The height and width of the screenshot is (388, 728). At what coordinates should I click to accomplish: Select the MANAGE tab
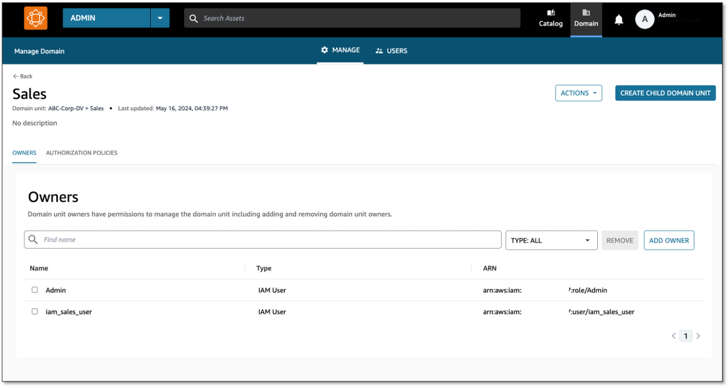pyautogui.click(x=340, y=50)
